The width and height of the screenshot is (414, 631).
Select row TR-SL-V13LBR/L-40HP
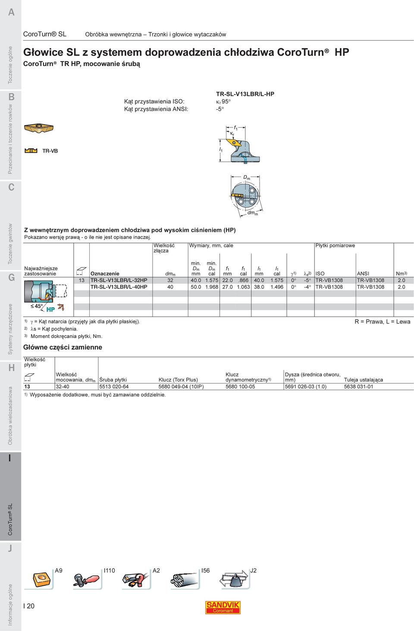point(244,287)
